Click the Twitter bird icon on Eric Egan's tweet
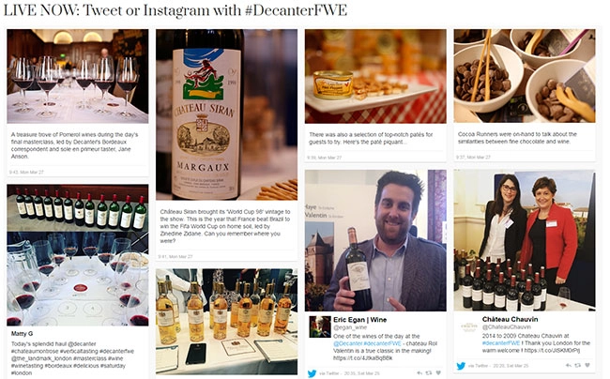This screenshot has height=379, width=610. (x=313, y=372)
